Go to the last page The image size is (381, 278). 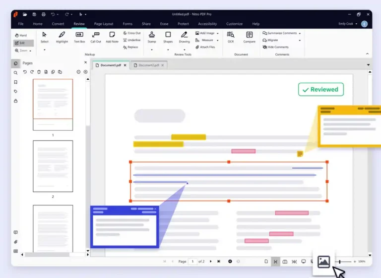(x=219, y=261)
